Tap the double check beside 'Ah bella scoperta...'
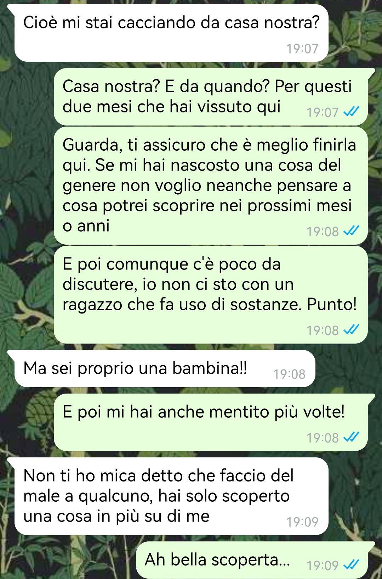 tap(352, 565)
